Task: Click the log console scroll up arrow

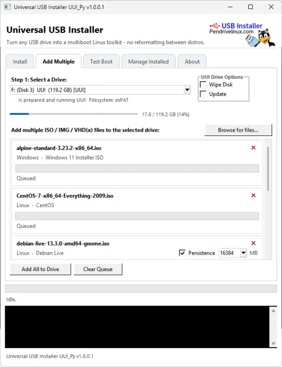Action: [274, 311]
